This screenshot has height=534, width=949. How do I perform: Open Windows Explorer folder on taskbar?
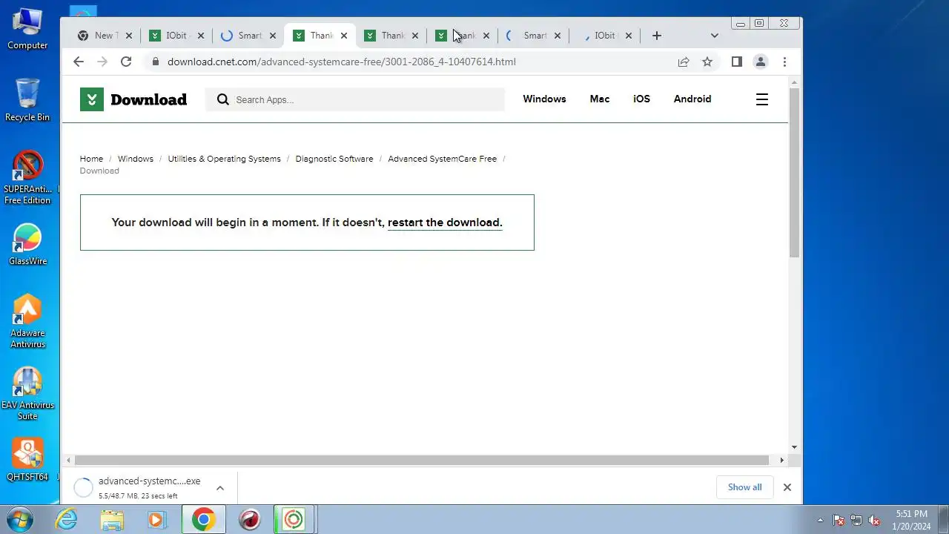tap(112, 519)
